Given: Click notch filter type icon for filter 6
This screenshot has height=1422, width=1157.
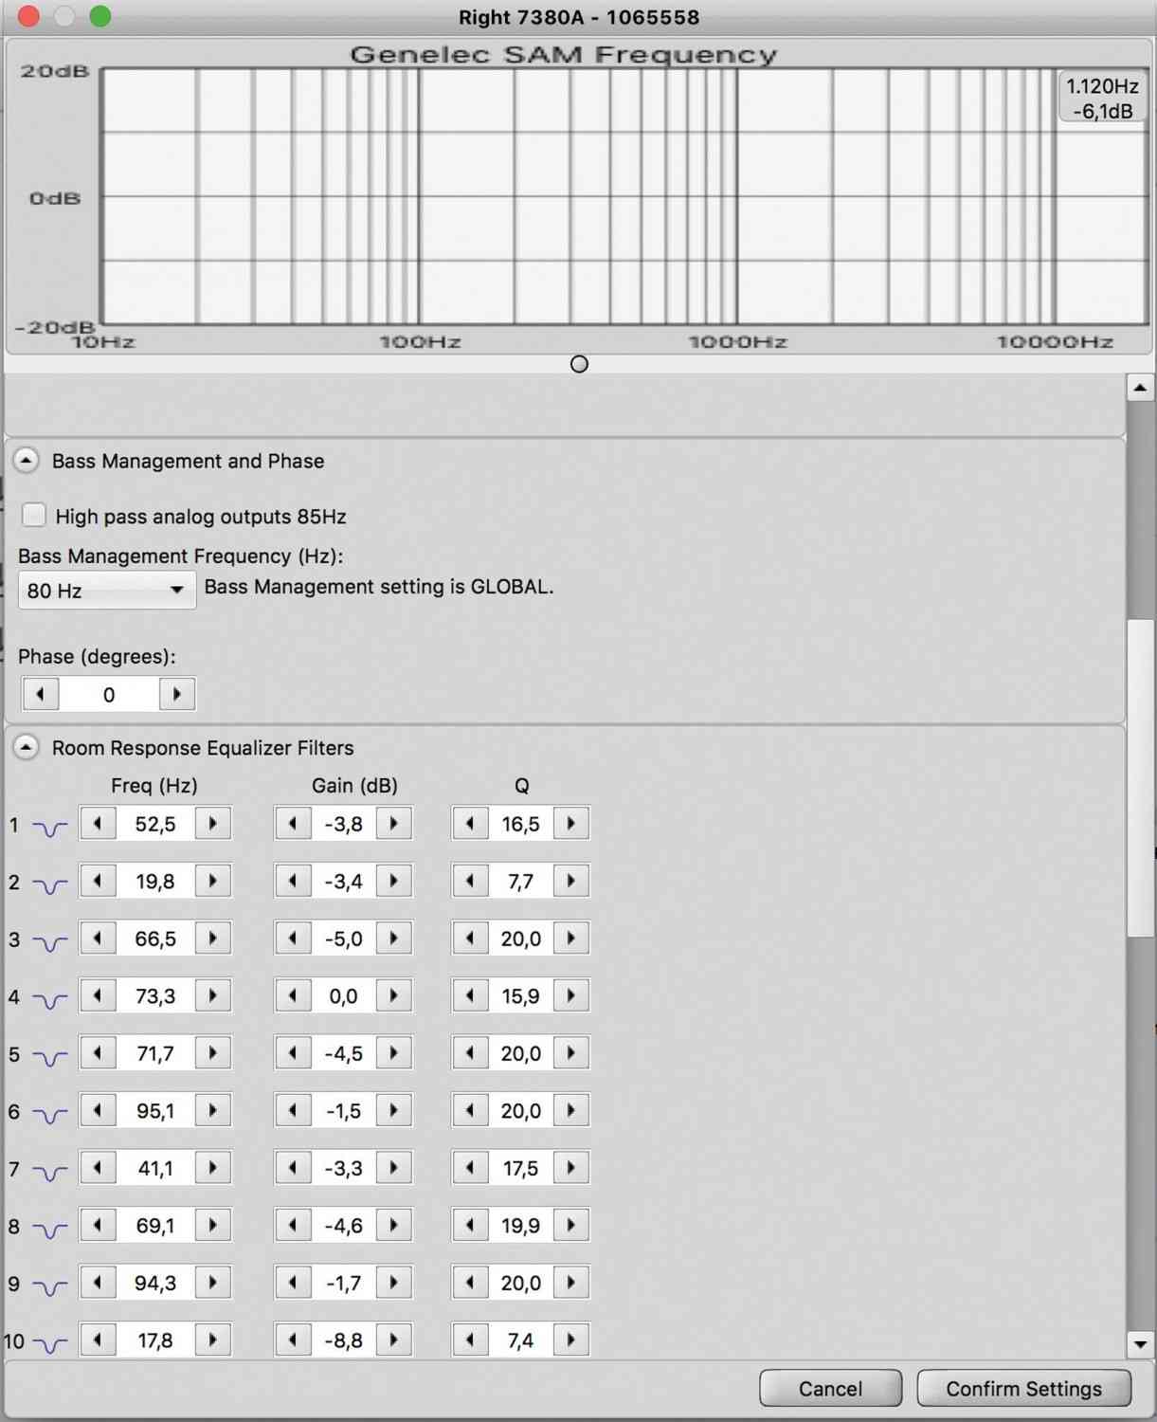Looking at the screenshot, I should point(49,1115).
